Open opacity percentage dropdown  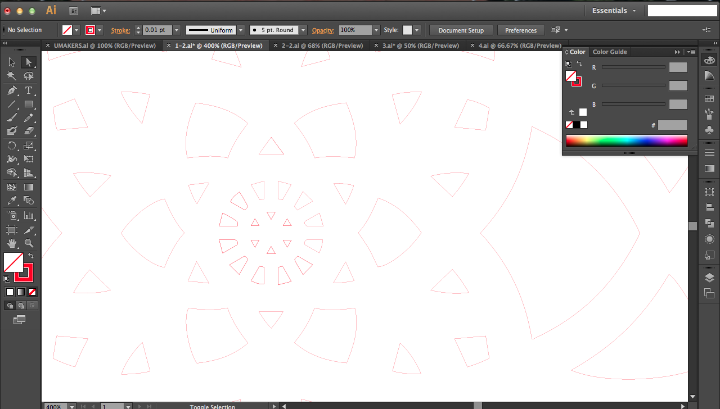point(376,30)
